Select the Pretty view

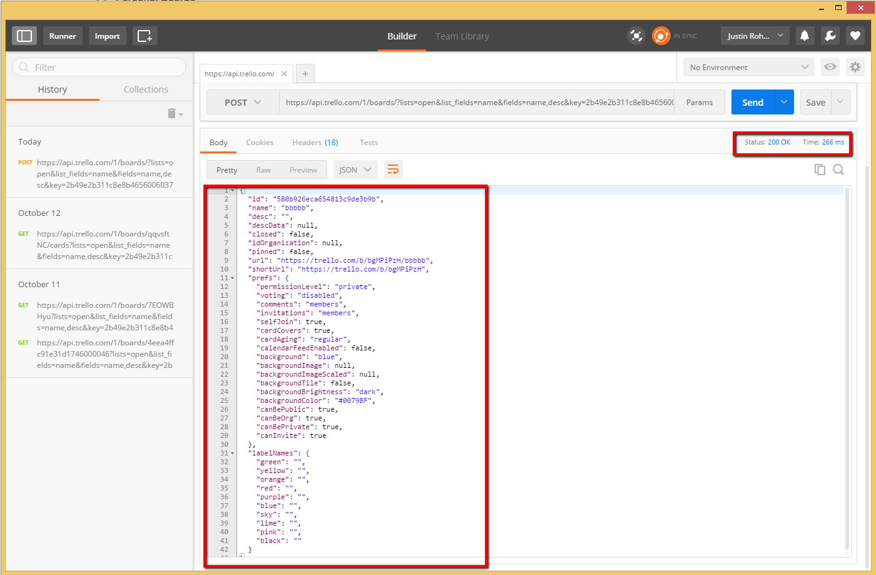click(x=227, y=170)
